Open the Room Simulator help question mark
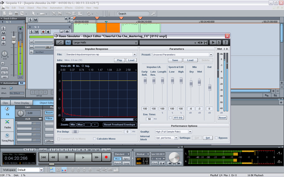The image size is (284, 177). [x=225, y=42]
